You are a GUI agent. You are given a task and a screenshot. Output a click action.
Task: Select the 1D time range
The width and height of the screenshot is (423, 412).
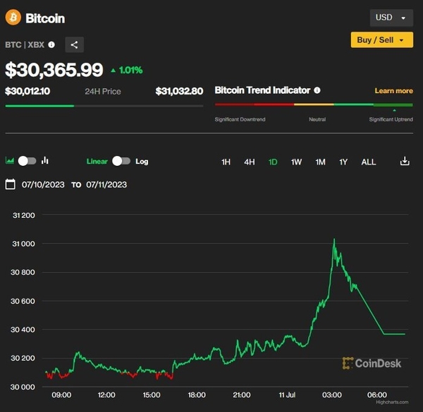point(273,162)
